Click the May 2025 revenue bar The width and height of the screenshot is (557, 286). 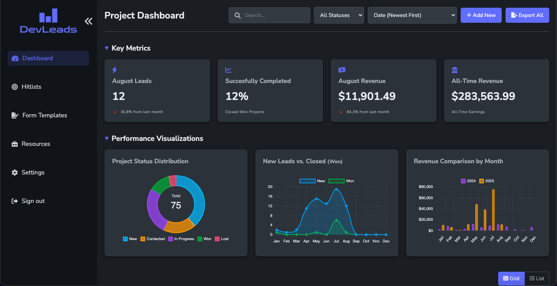click(x=477, y=218)
